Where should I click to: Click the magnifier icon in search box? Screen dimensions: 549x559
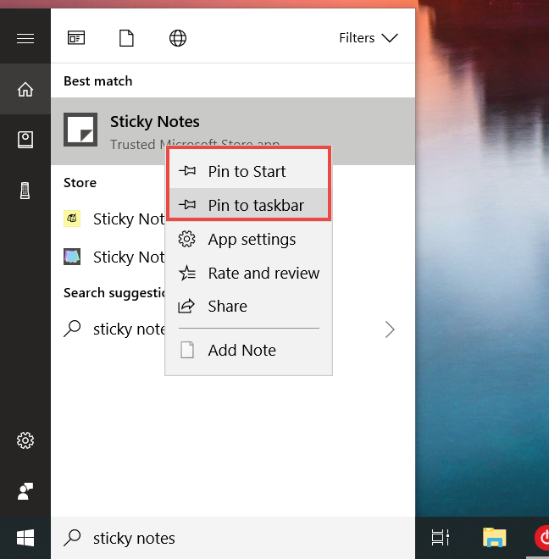coord(72,538)
